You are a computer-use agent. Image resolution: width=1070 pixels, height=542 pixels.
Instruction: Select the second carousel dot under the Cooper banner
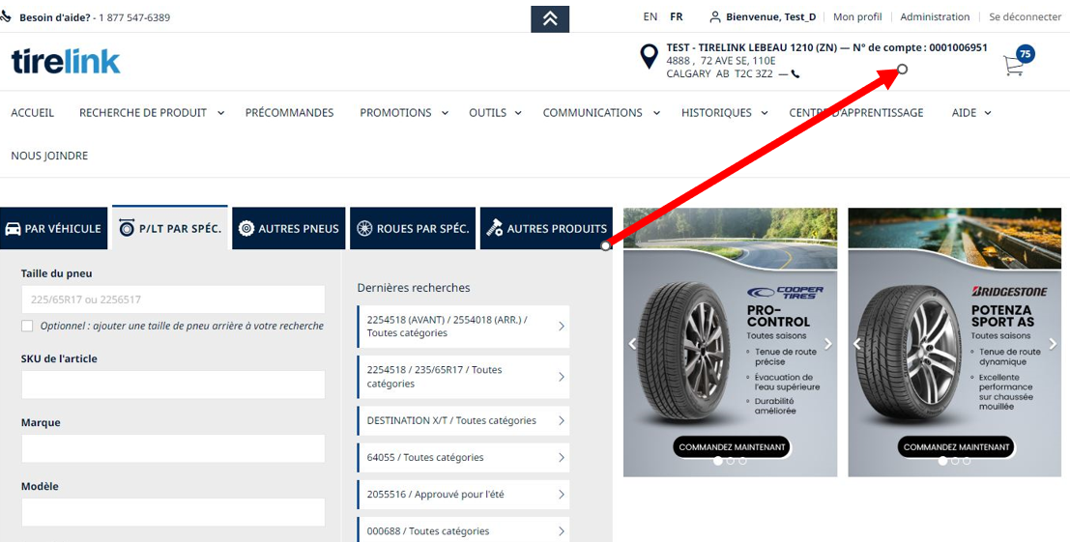point(730,461)
